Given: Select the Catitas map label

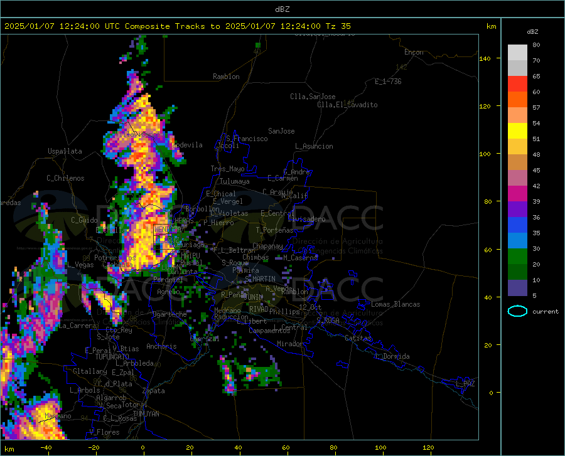Looking at the screenshot, I should [x=358, y=338].
